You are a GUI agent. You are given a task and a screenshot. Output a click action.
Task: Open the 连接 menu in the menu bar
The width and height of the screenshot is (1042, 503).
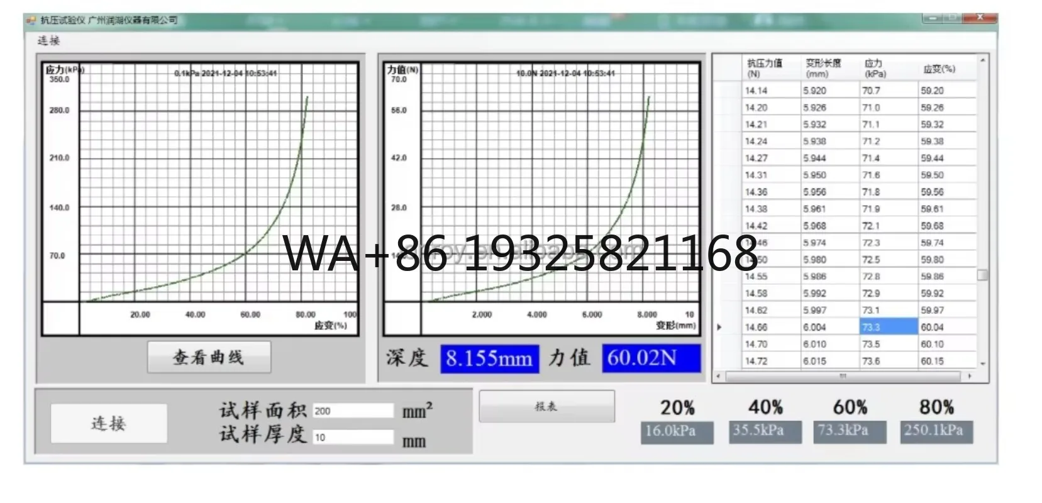48,41
